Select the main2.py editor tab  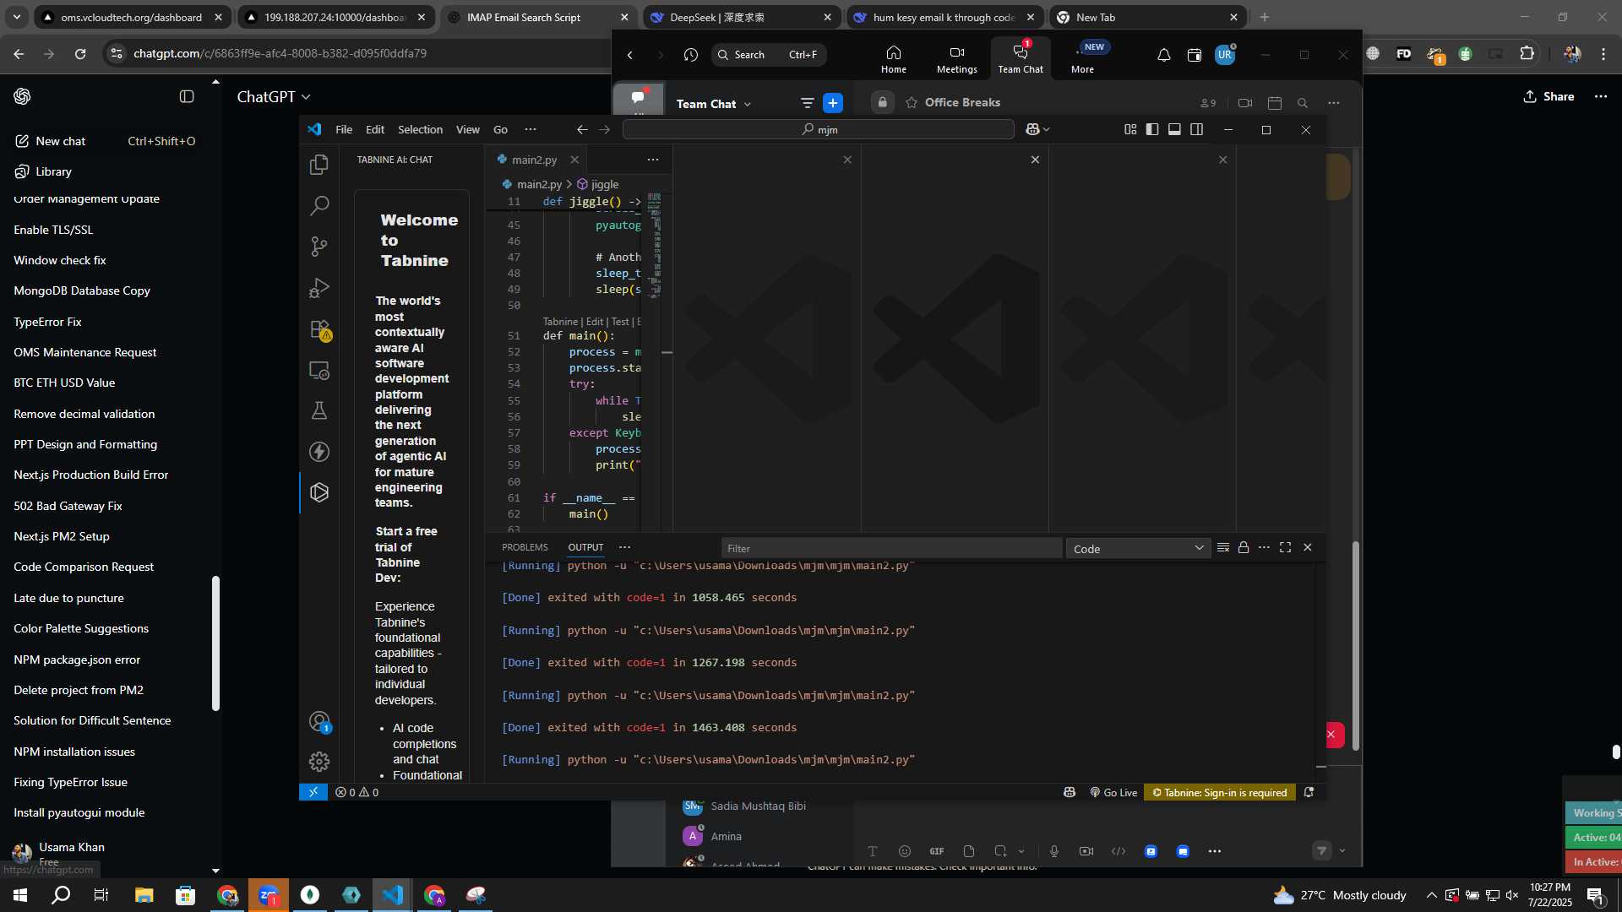[534, 160]
